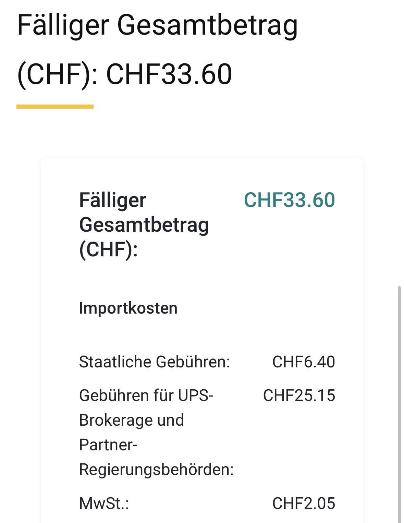Click the "Gebühren für UPS-" label line

146,396
